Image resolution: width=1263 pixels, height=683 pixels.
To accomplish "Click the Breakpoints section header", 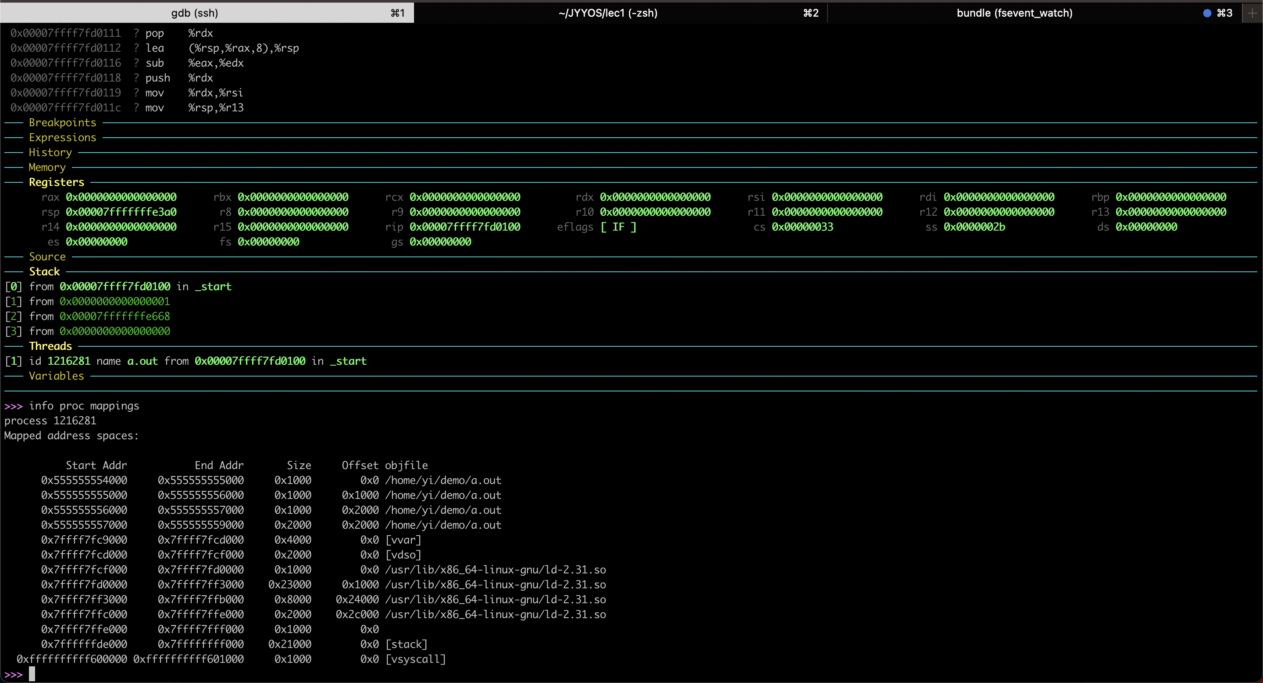I will tap(62, 122).
